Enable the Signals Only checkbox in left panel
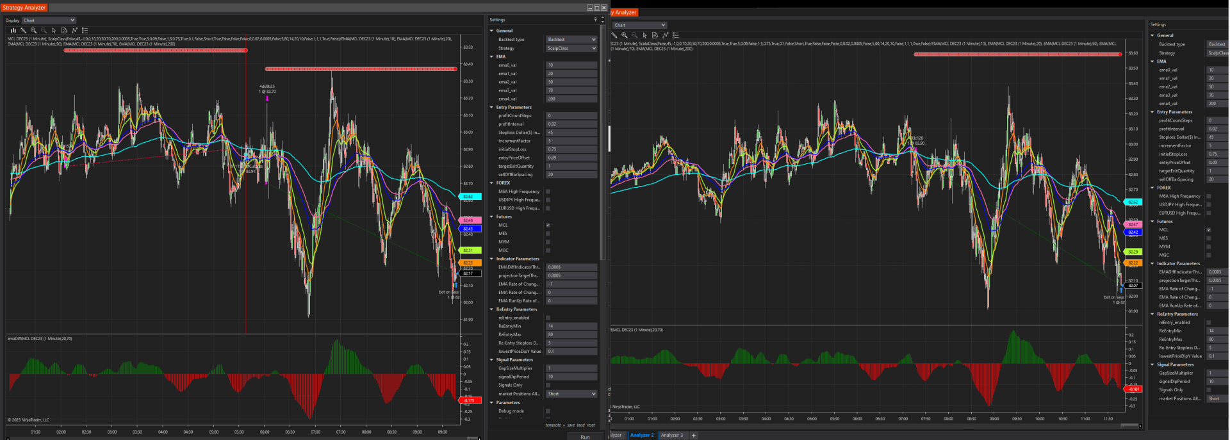Viewport: 1230px width, 440px height. (x=548, y=386)
